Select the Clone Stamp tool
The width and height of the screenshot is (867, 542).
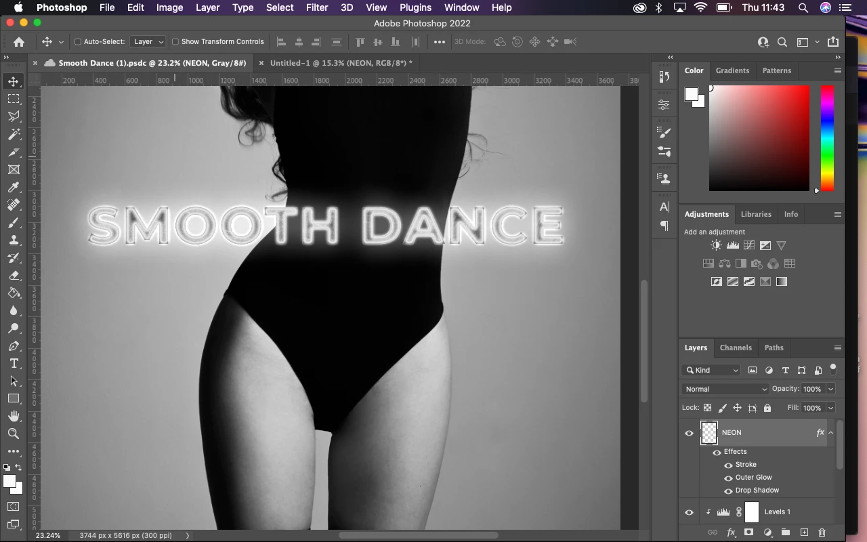[14, 240]
